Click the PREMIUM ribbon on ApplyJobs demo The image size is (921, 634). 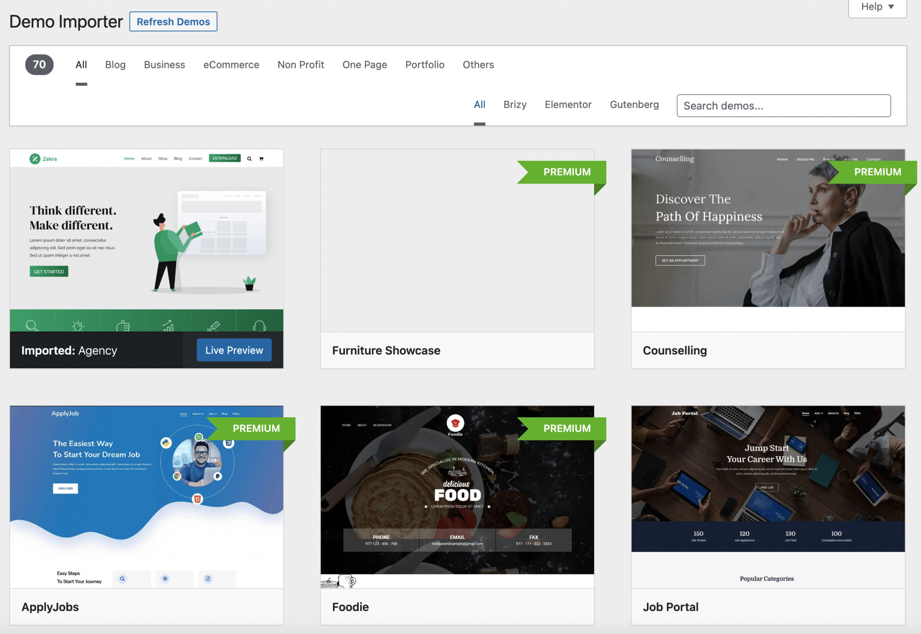[256, 429]
